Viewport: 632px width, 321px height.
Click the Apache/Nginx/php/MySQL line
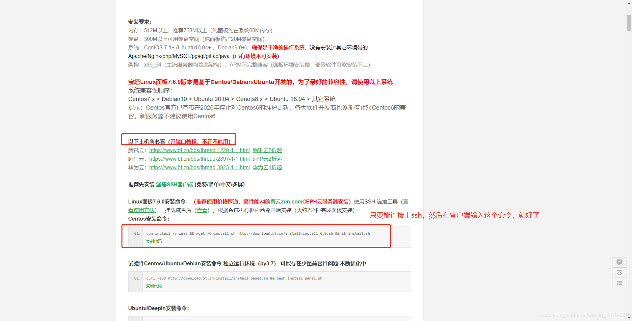coord(203,56)
